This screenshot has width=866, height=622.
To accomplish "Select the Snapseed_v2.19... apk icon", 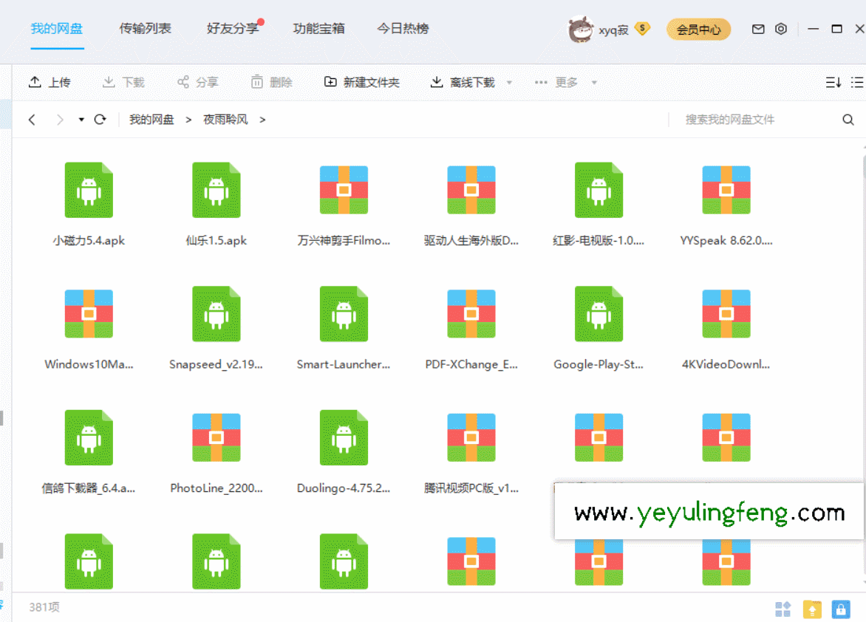I will point(216,314).
